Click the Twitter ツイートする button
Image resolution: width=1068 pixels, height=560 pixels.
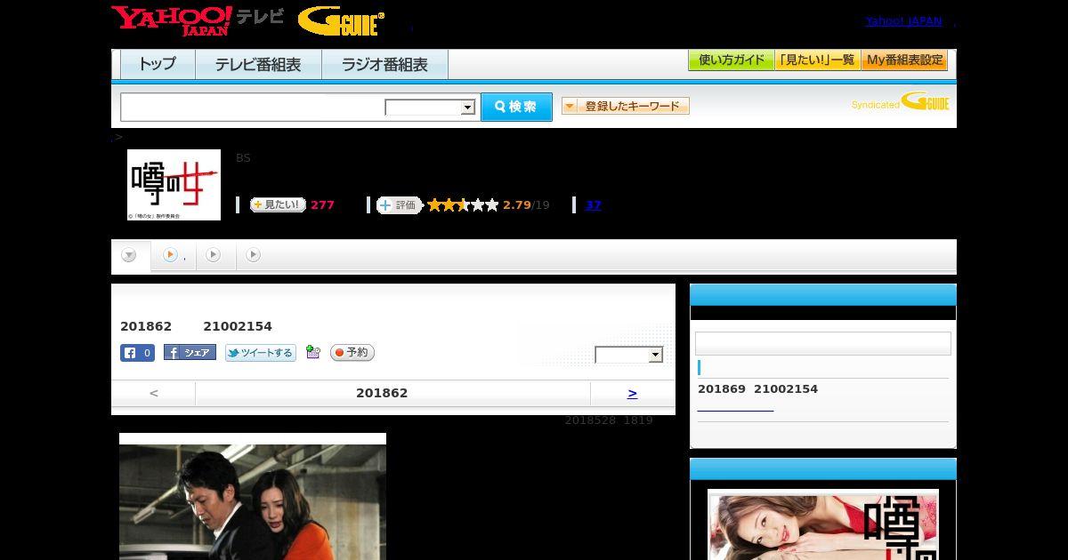coord(261,353)
